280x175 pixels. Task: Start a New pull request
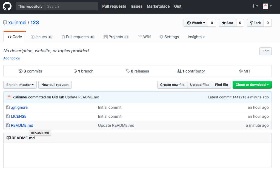(55, 85)
